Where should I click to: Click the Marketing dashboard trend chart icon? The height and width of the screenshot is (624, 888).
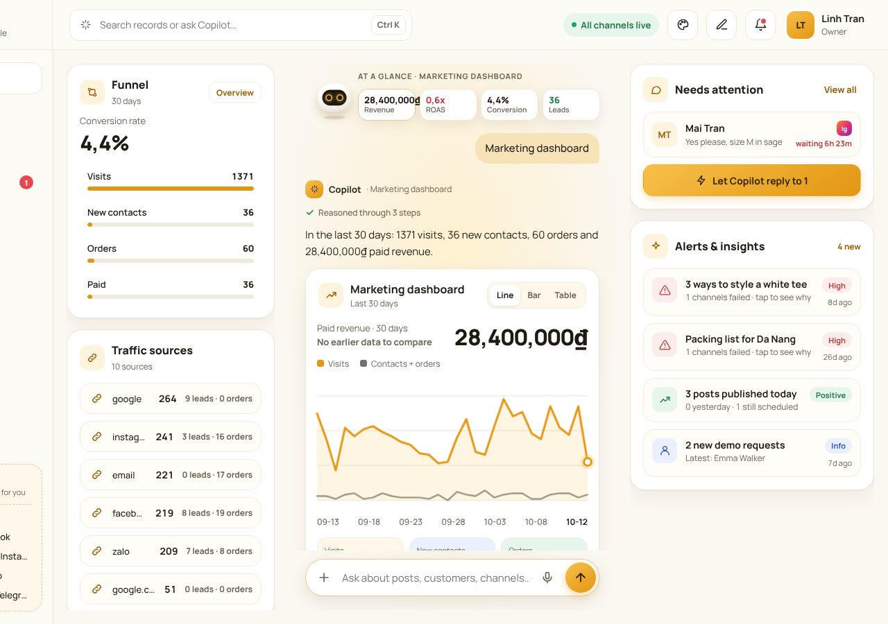point(331,295)
